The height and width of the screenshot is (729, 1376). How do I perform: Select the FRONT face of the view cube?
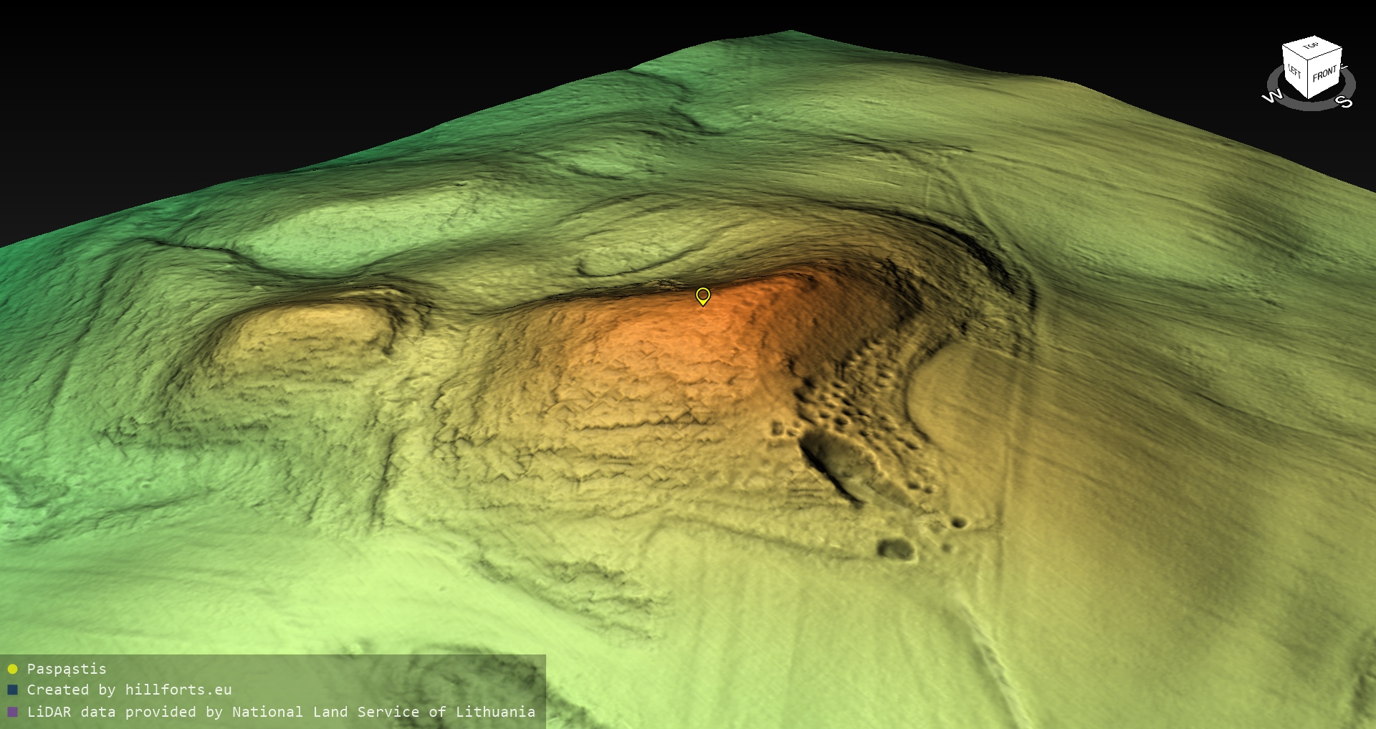pyautogui.click(x=1325, y=74)
